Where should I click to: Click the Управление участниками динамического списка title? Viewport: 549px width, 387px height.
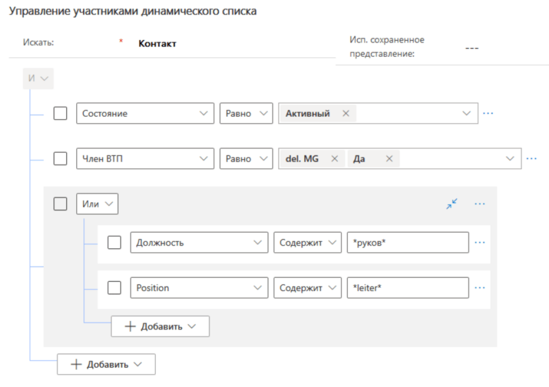[x=133, y=12]
